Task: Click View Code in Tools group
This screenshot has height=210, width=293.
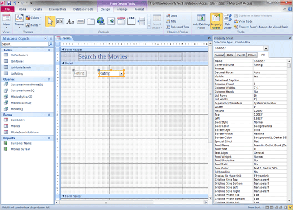Action: 243,21
